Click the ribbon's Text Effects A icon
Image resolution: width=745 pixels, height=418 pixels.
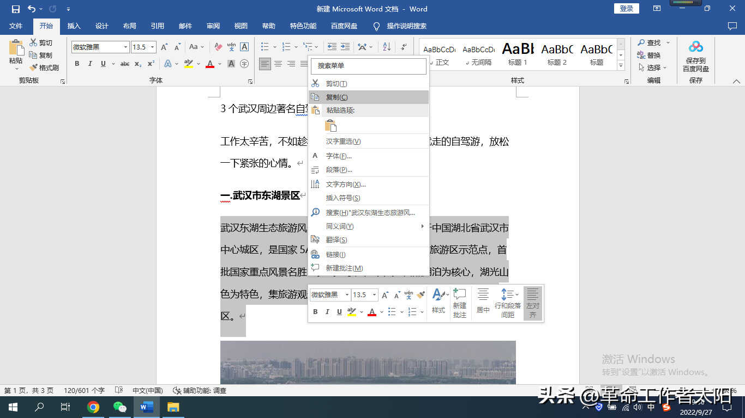click(x=168, y=64)
